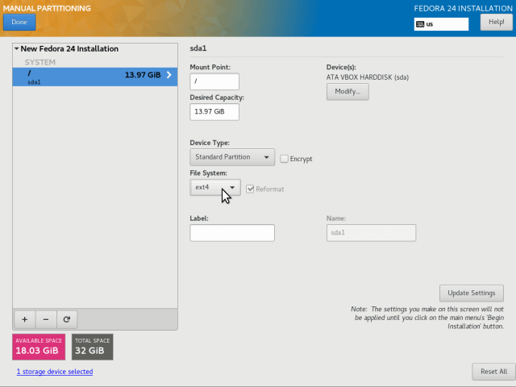516x387 pixels.
Task: Click Modify... devices button
Action: (x=347, y=91)
